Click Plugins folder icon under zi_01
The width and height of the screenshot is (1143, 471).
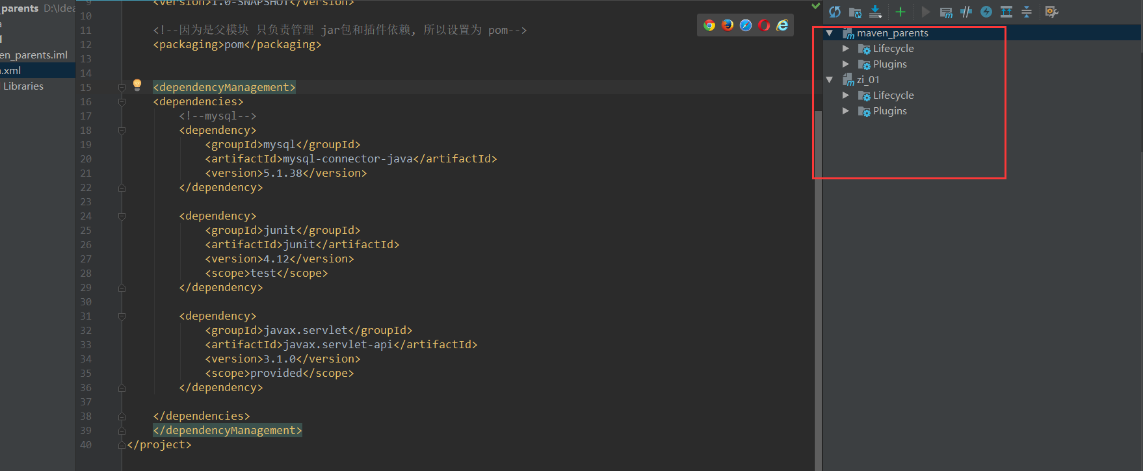tap(864, 111)
